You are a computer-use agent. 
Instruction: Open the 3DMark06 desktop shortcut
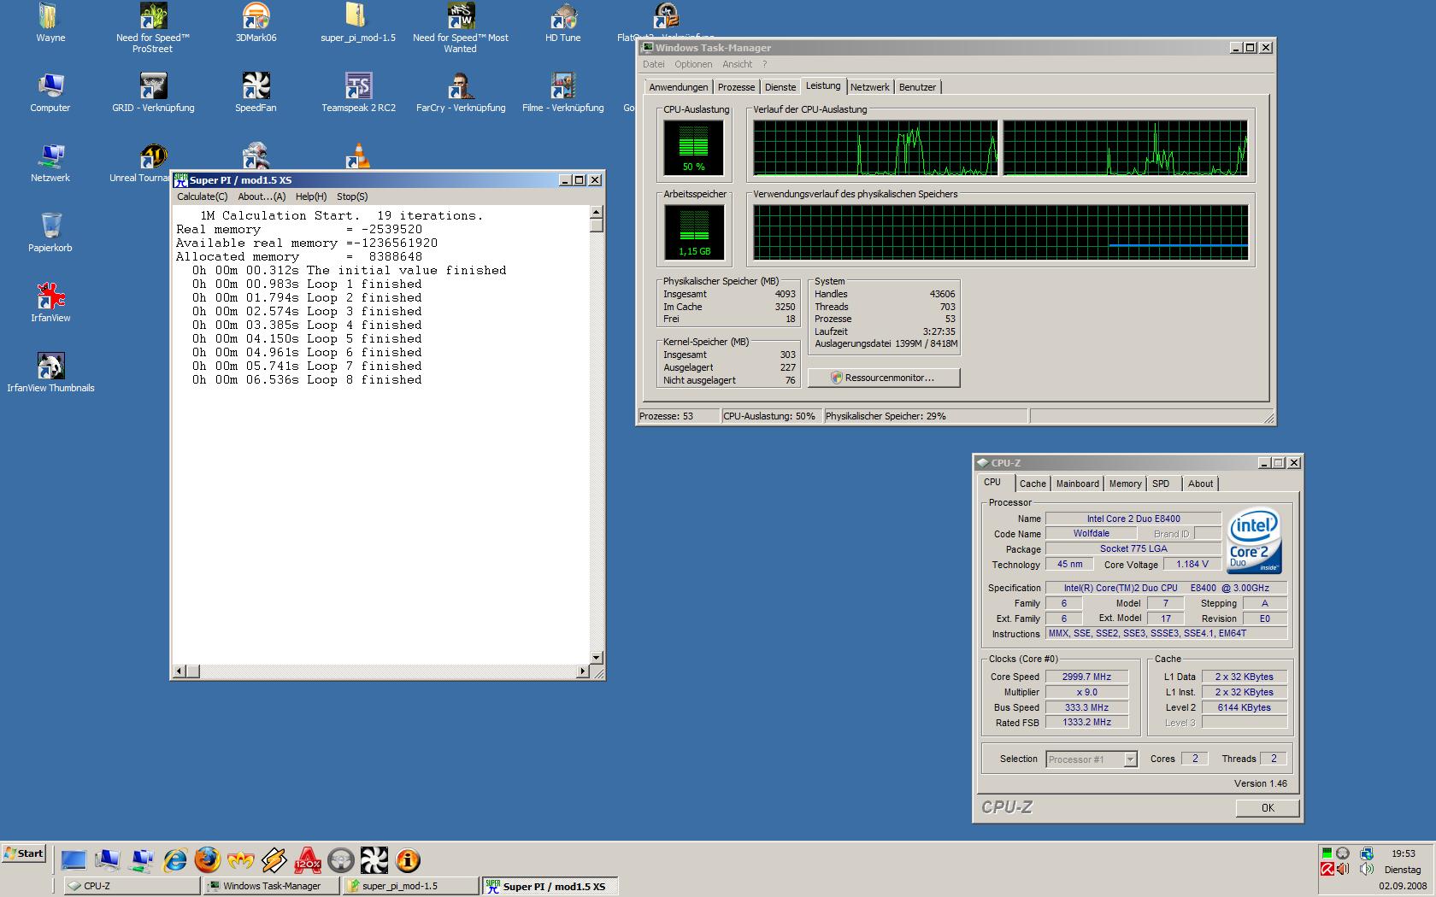(x=256, y=17)
